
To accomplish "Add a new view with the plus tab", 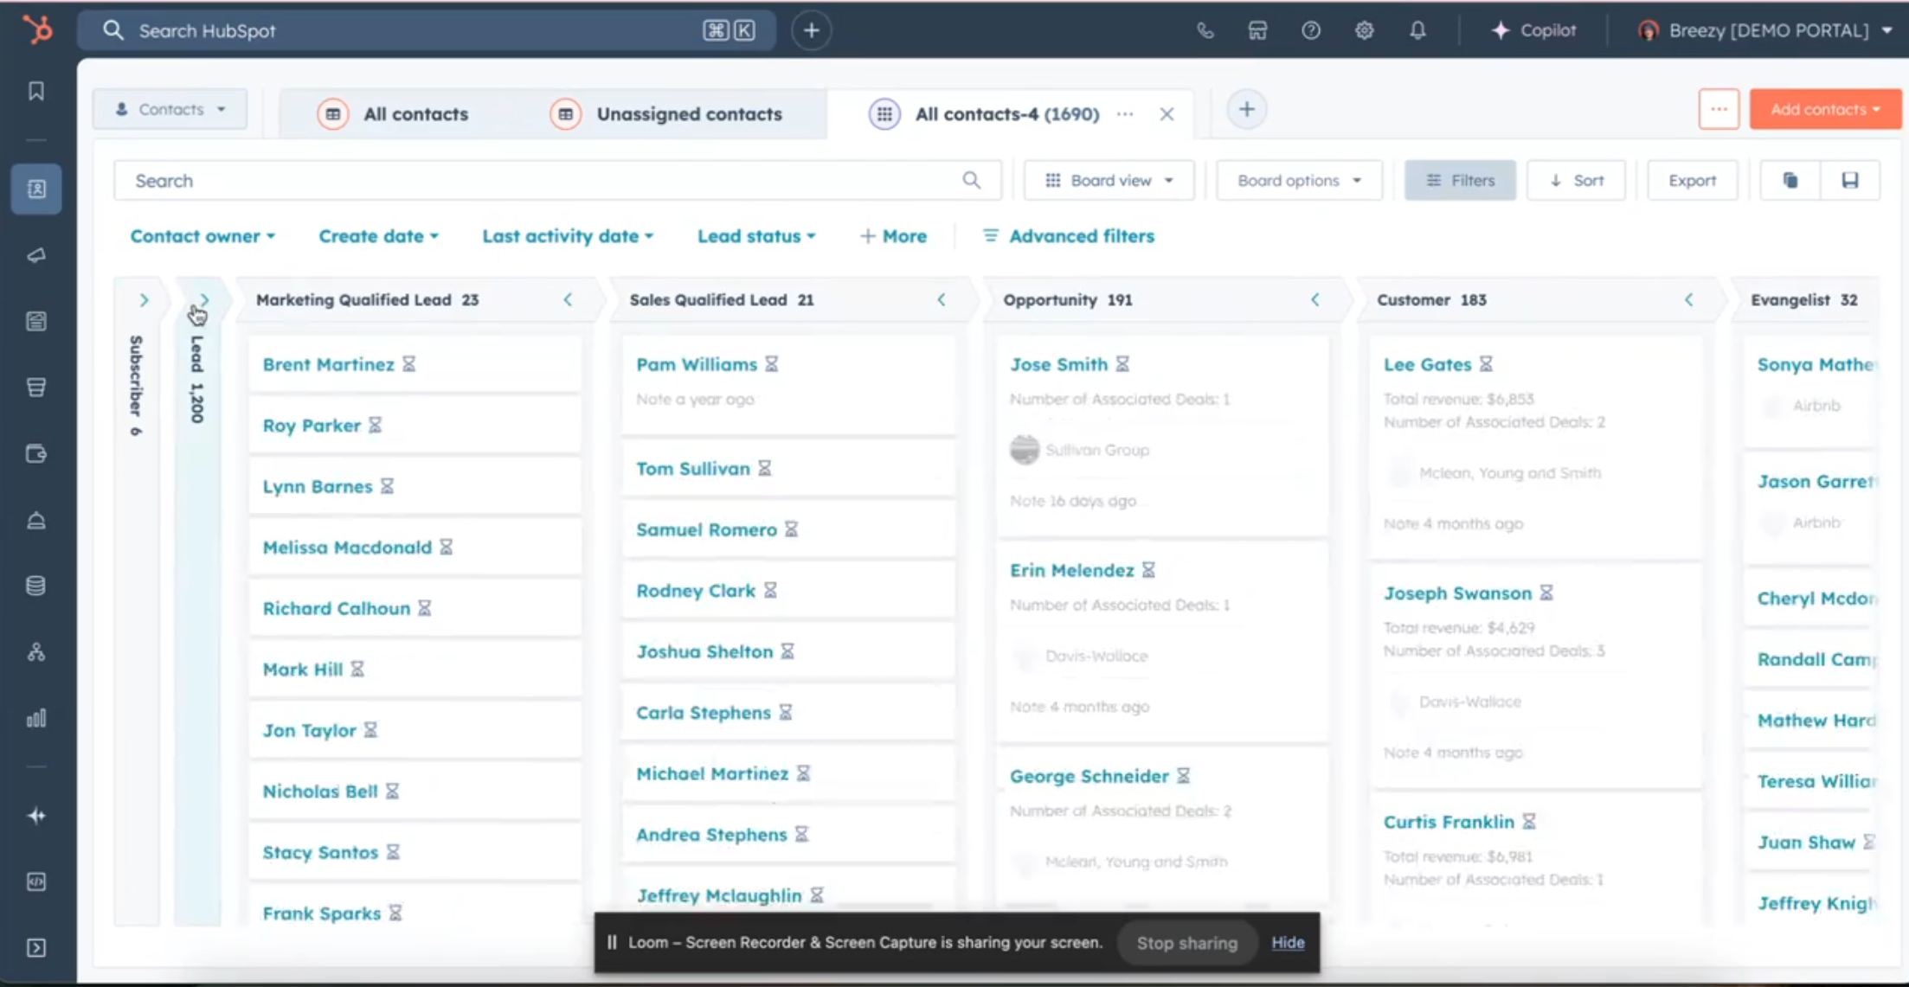I will 1246,110.
